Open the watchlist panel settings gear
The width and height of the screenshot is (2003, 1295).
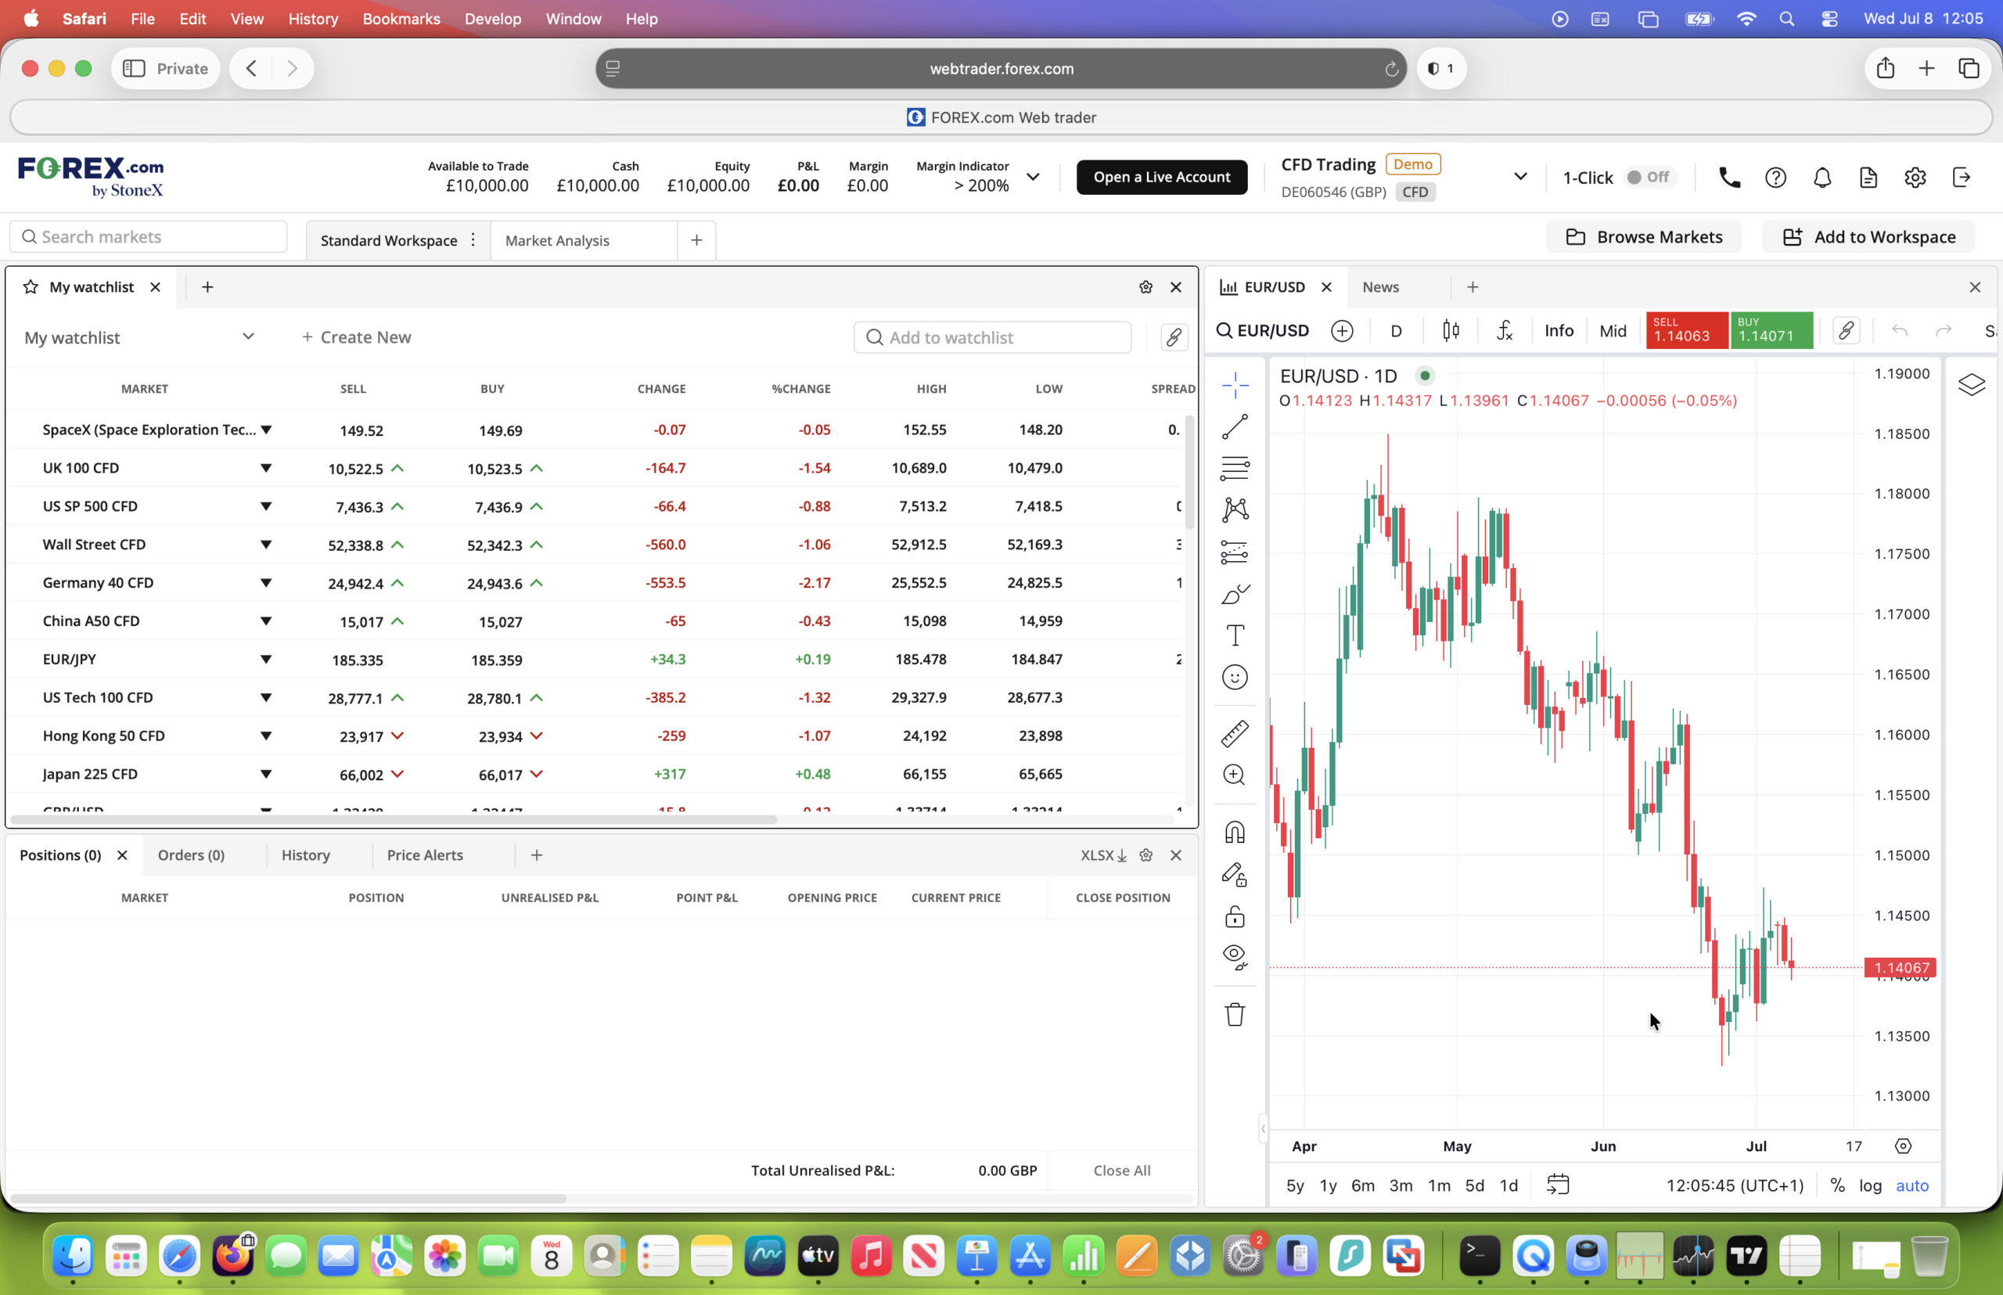(x=1145, y=286)
